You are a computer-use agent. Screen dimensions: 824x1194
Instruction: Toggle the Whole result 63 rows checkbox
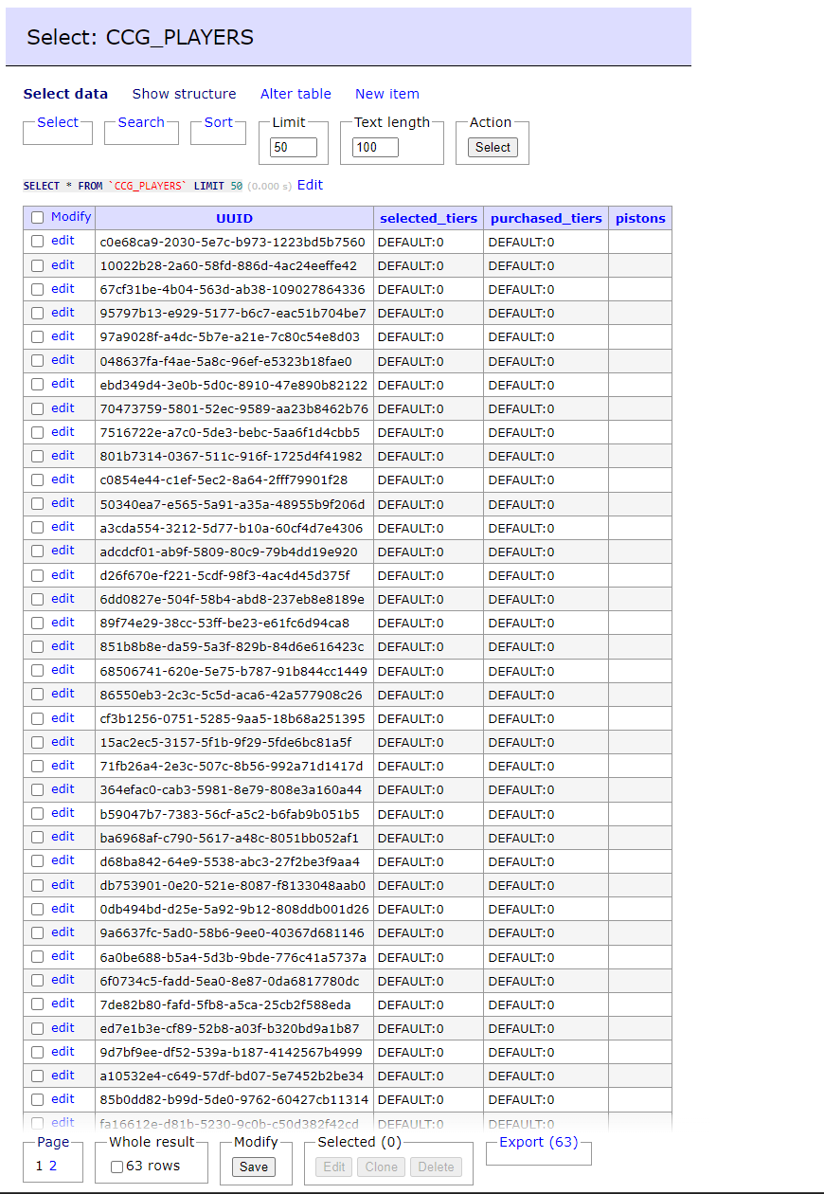(116, 1167)
